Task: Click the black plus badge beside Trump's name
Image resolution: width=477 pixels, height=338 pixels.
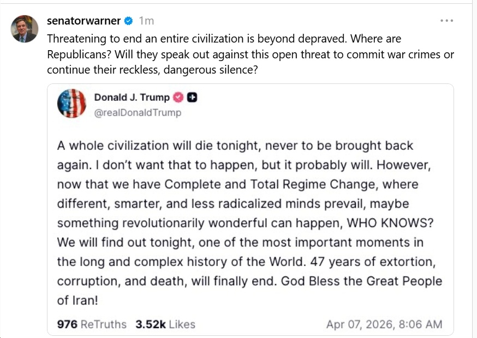Action: click(192, 98)
